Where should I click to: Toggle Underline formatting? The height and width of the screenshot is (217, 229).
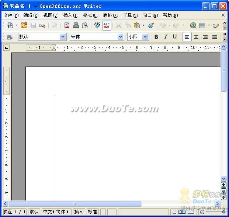click(175, 37)
